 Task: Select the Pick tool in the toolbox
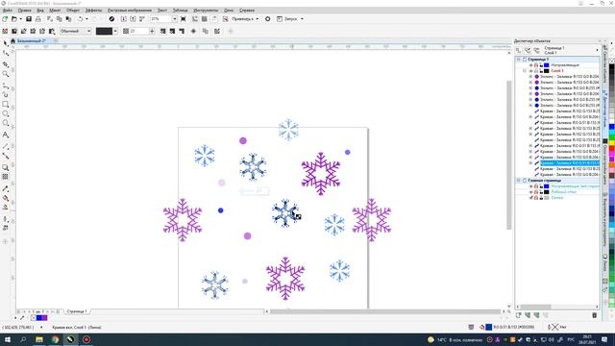tap(5, 43)
